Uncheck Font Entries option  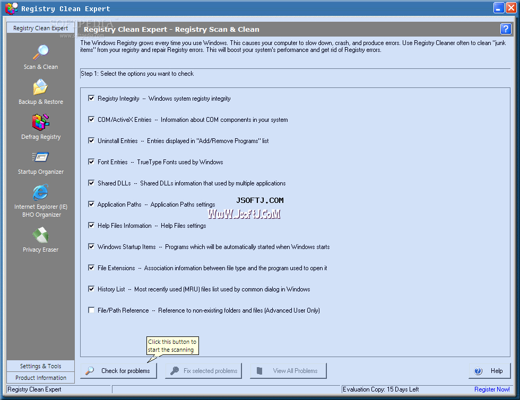(91, 162)
